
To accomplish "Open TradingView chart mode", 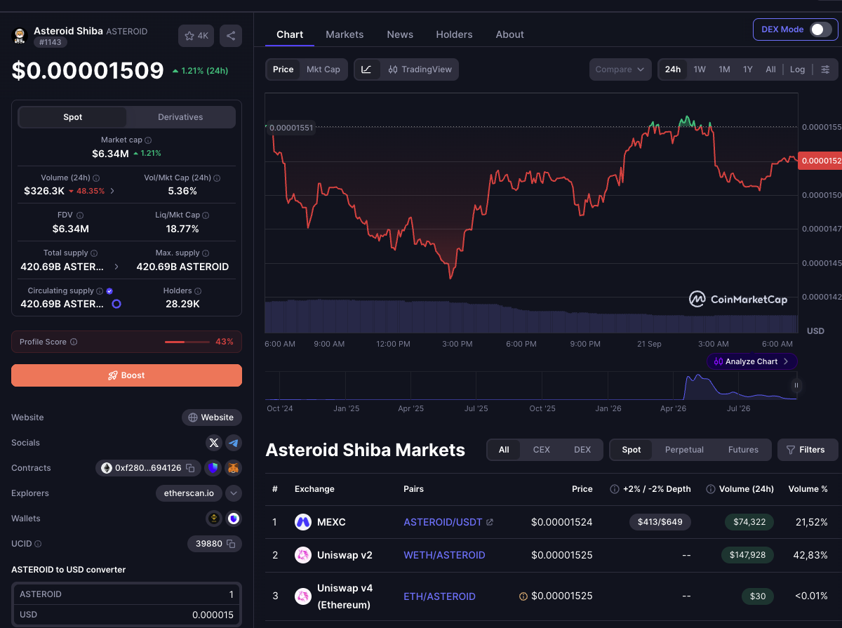I will tap(420, 69).
